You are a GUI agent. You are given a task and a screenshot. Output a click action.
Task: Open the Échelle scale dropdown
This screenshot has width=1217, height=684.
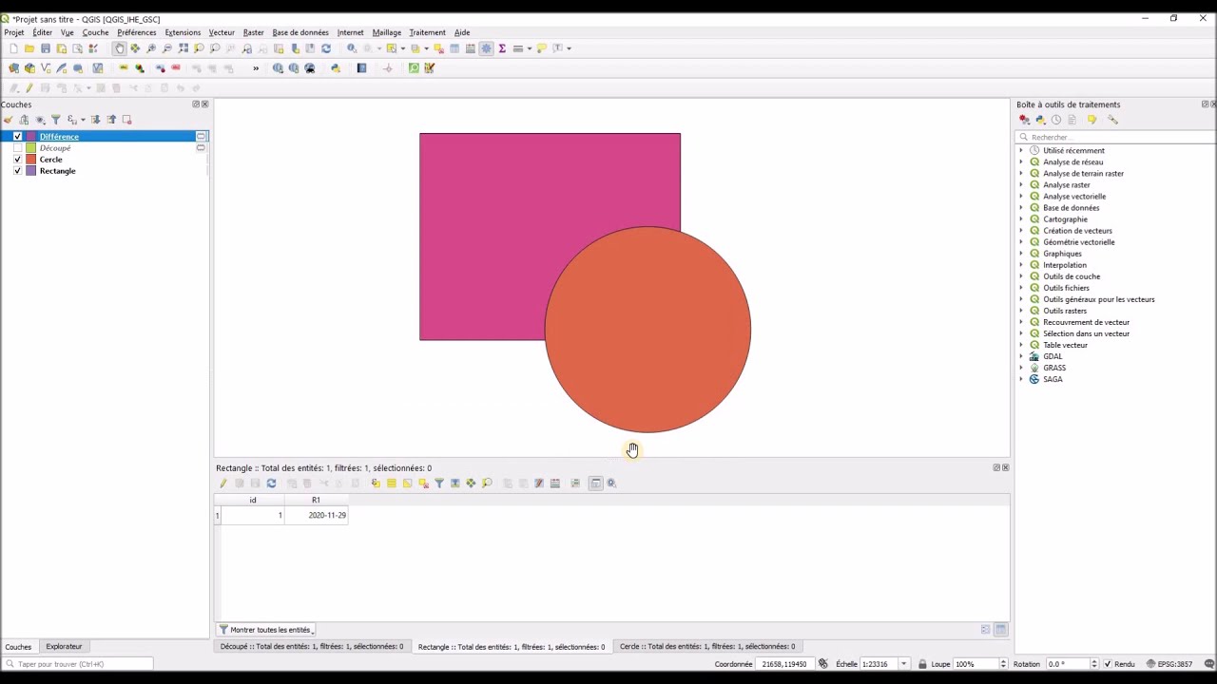coord(903,664)
